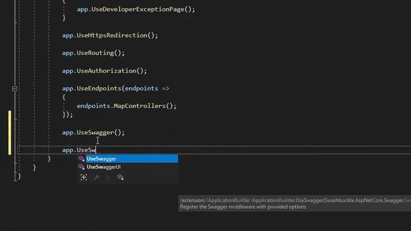Collapse the app.UseEndpoints code block
411x231 pixels.
(15, 89)
